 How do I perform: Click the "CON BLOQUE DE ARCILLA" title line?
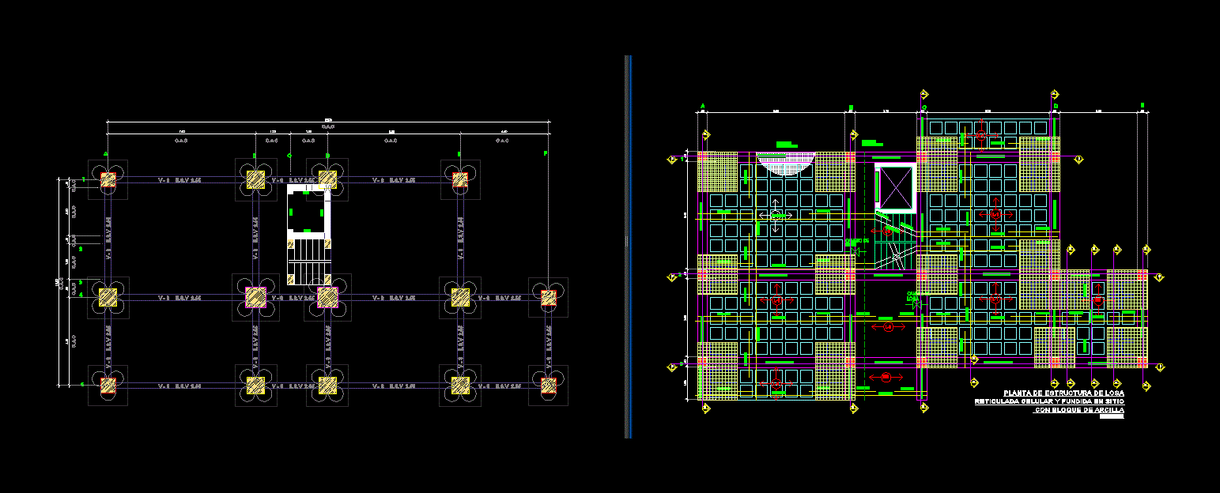click(1079, 411)
